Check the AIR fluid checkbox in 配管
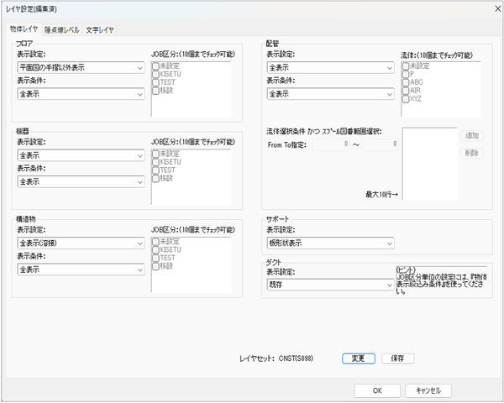This screenshot has height=403, width=504. 406,91
